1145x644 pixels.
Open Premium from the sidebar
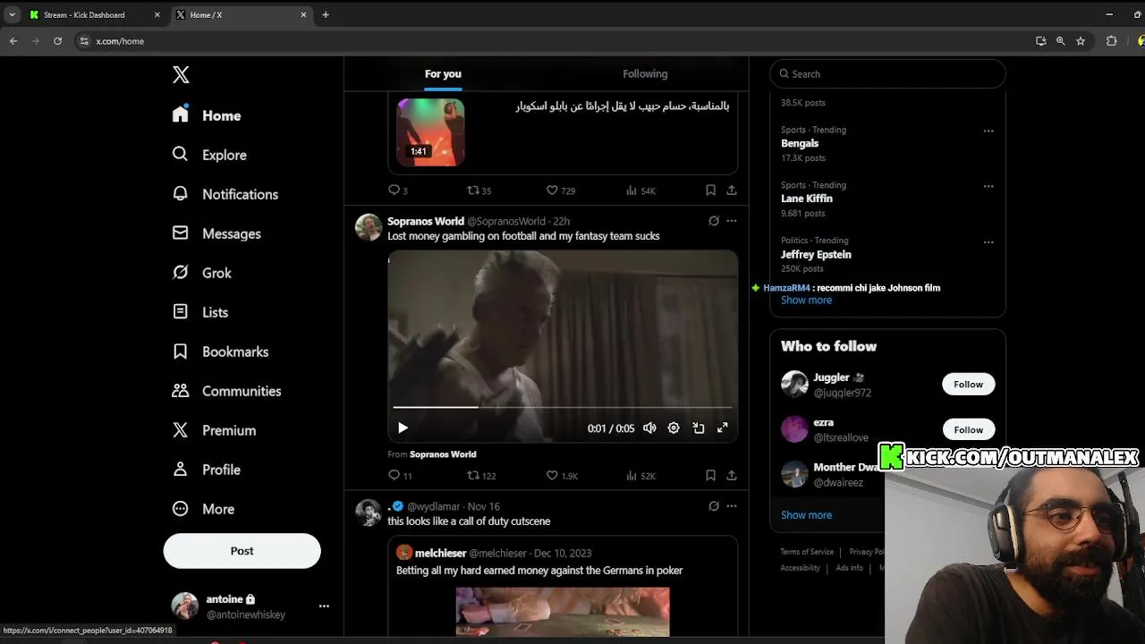[215, 430]
